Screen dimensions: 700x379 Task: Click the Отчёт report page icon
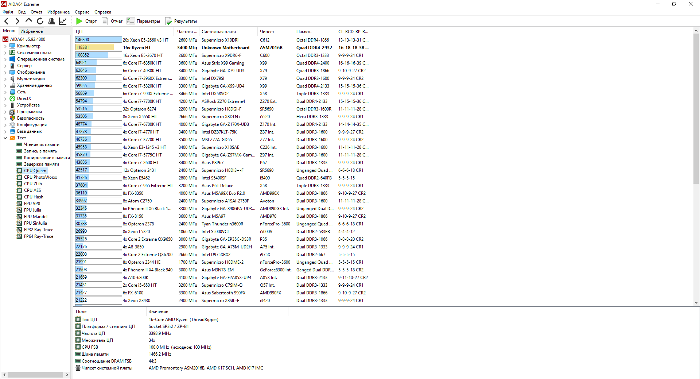click(105, 21)
